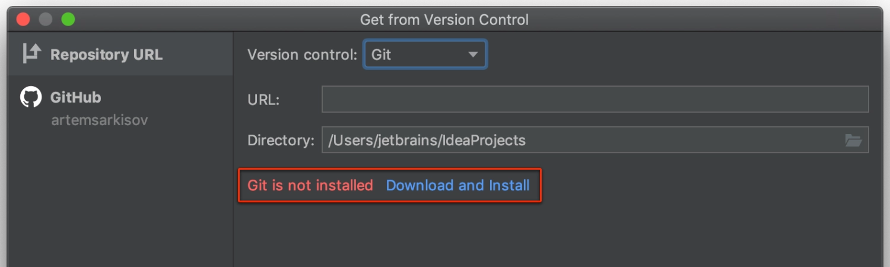The width and height of the screenshot is (890, 267).
Task: Click inside the Directory path field
Action: point(595,140)
